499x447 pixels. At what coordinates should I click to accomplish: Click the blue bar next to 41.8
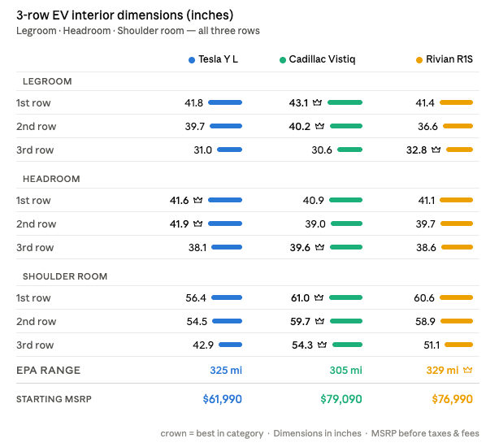225,102
